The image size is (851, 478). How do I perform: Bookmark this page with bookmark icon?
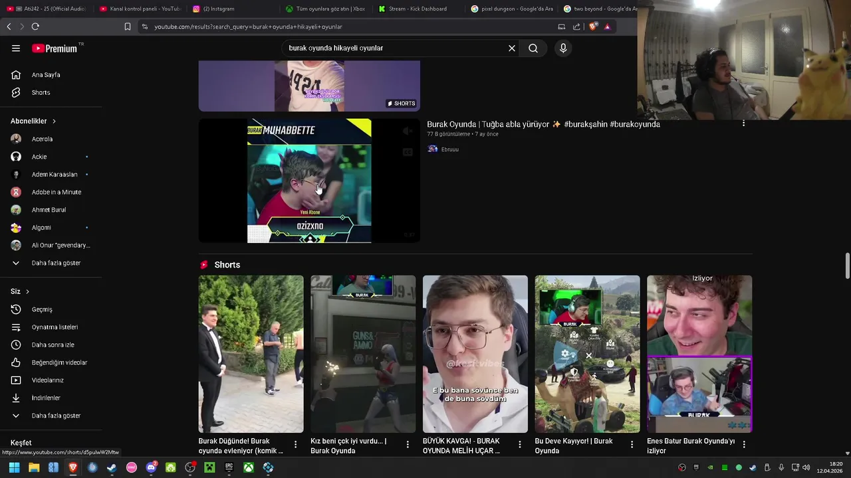128,27
